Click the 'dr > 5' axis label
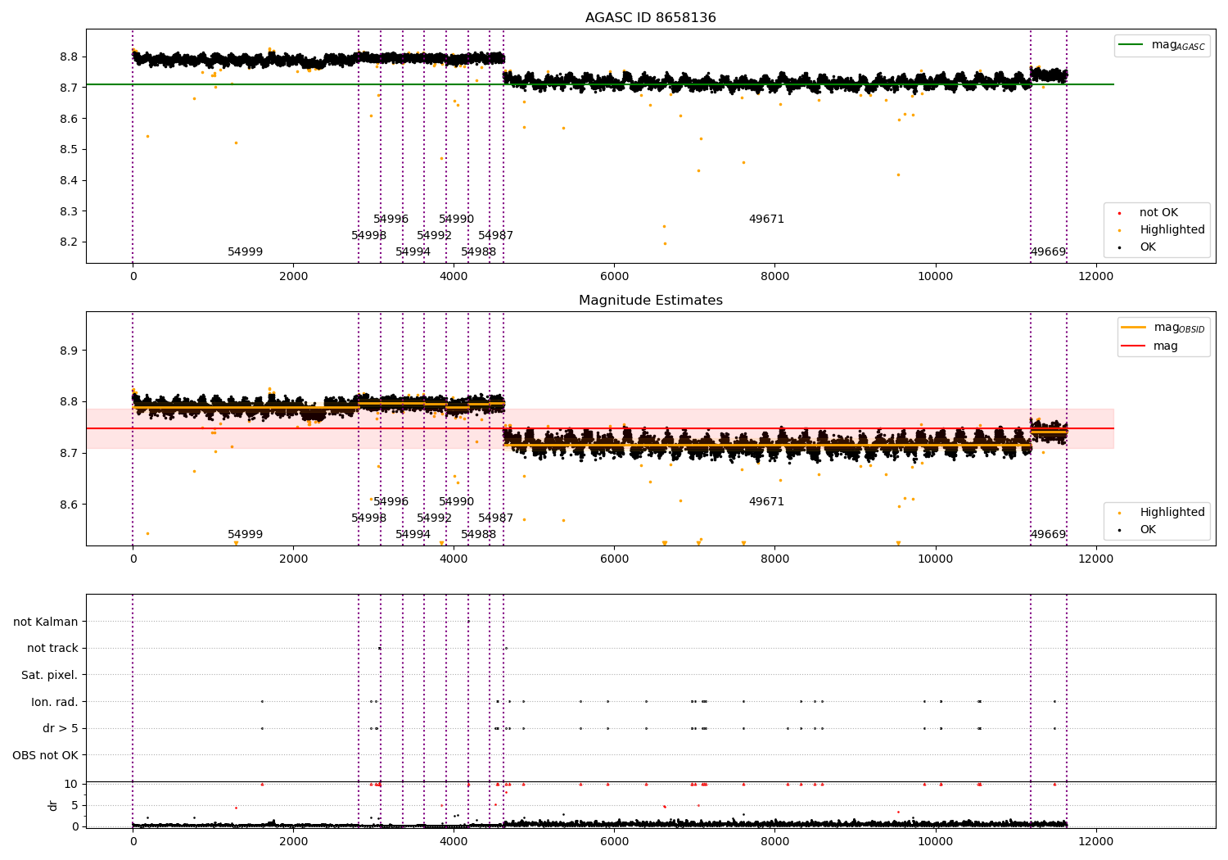The height and width of the screenshot is (860, 1228). [61, 728]
